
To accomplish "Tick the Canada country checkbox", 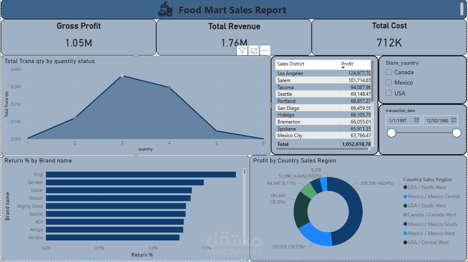I will 388,72.
